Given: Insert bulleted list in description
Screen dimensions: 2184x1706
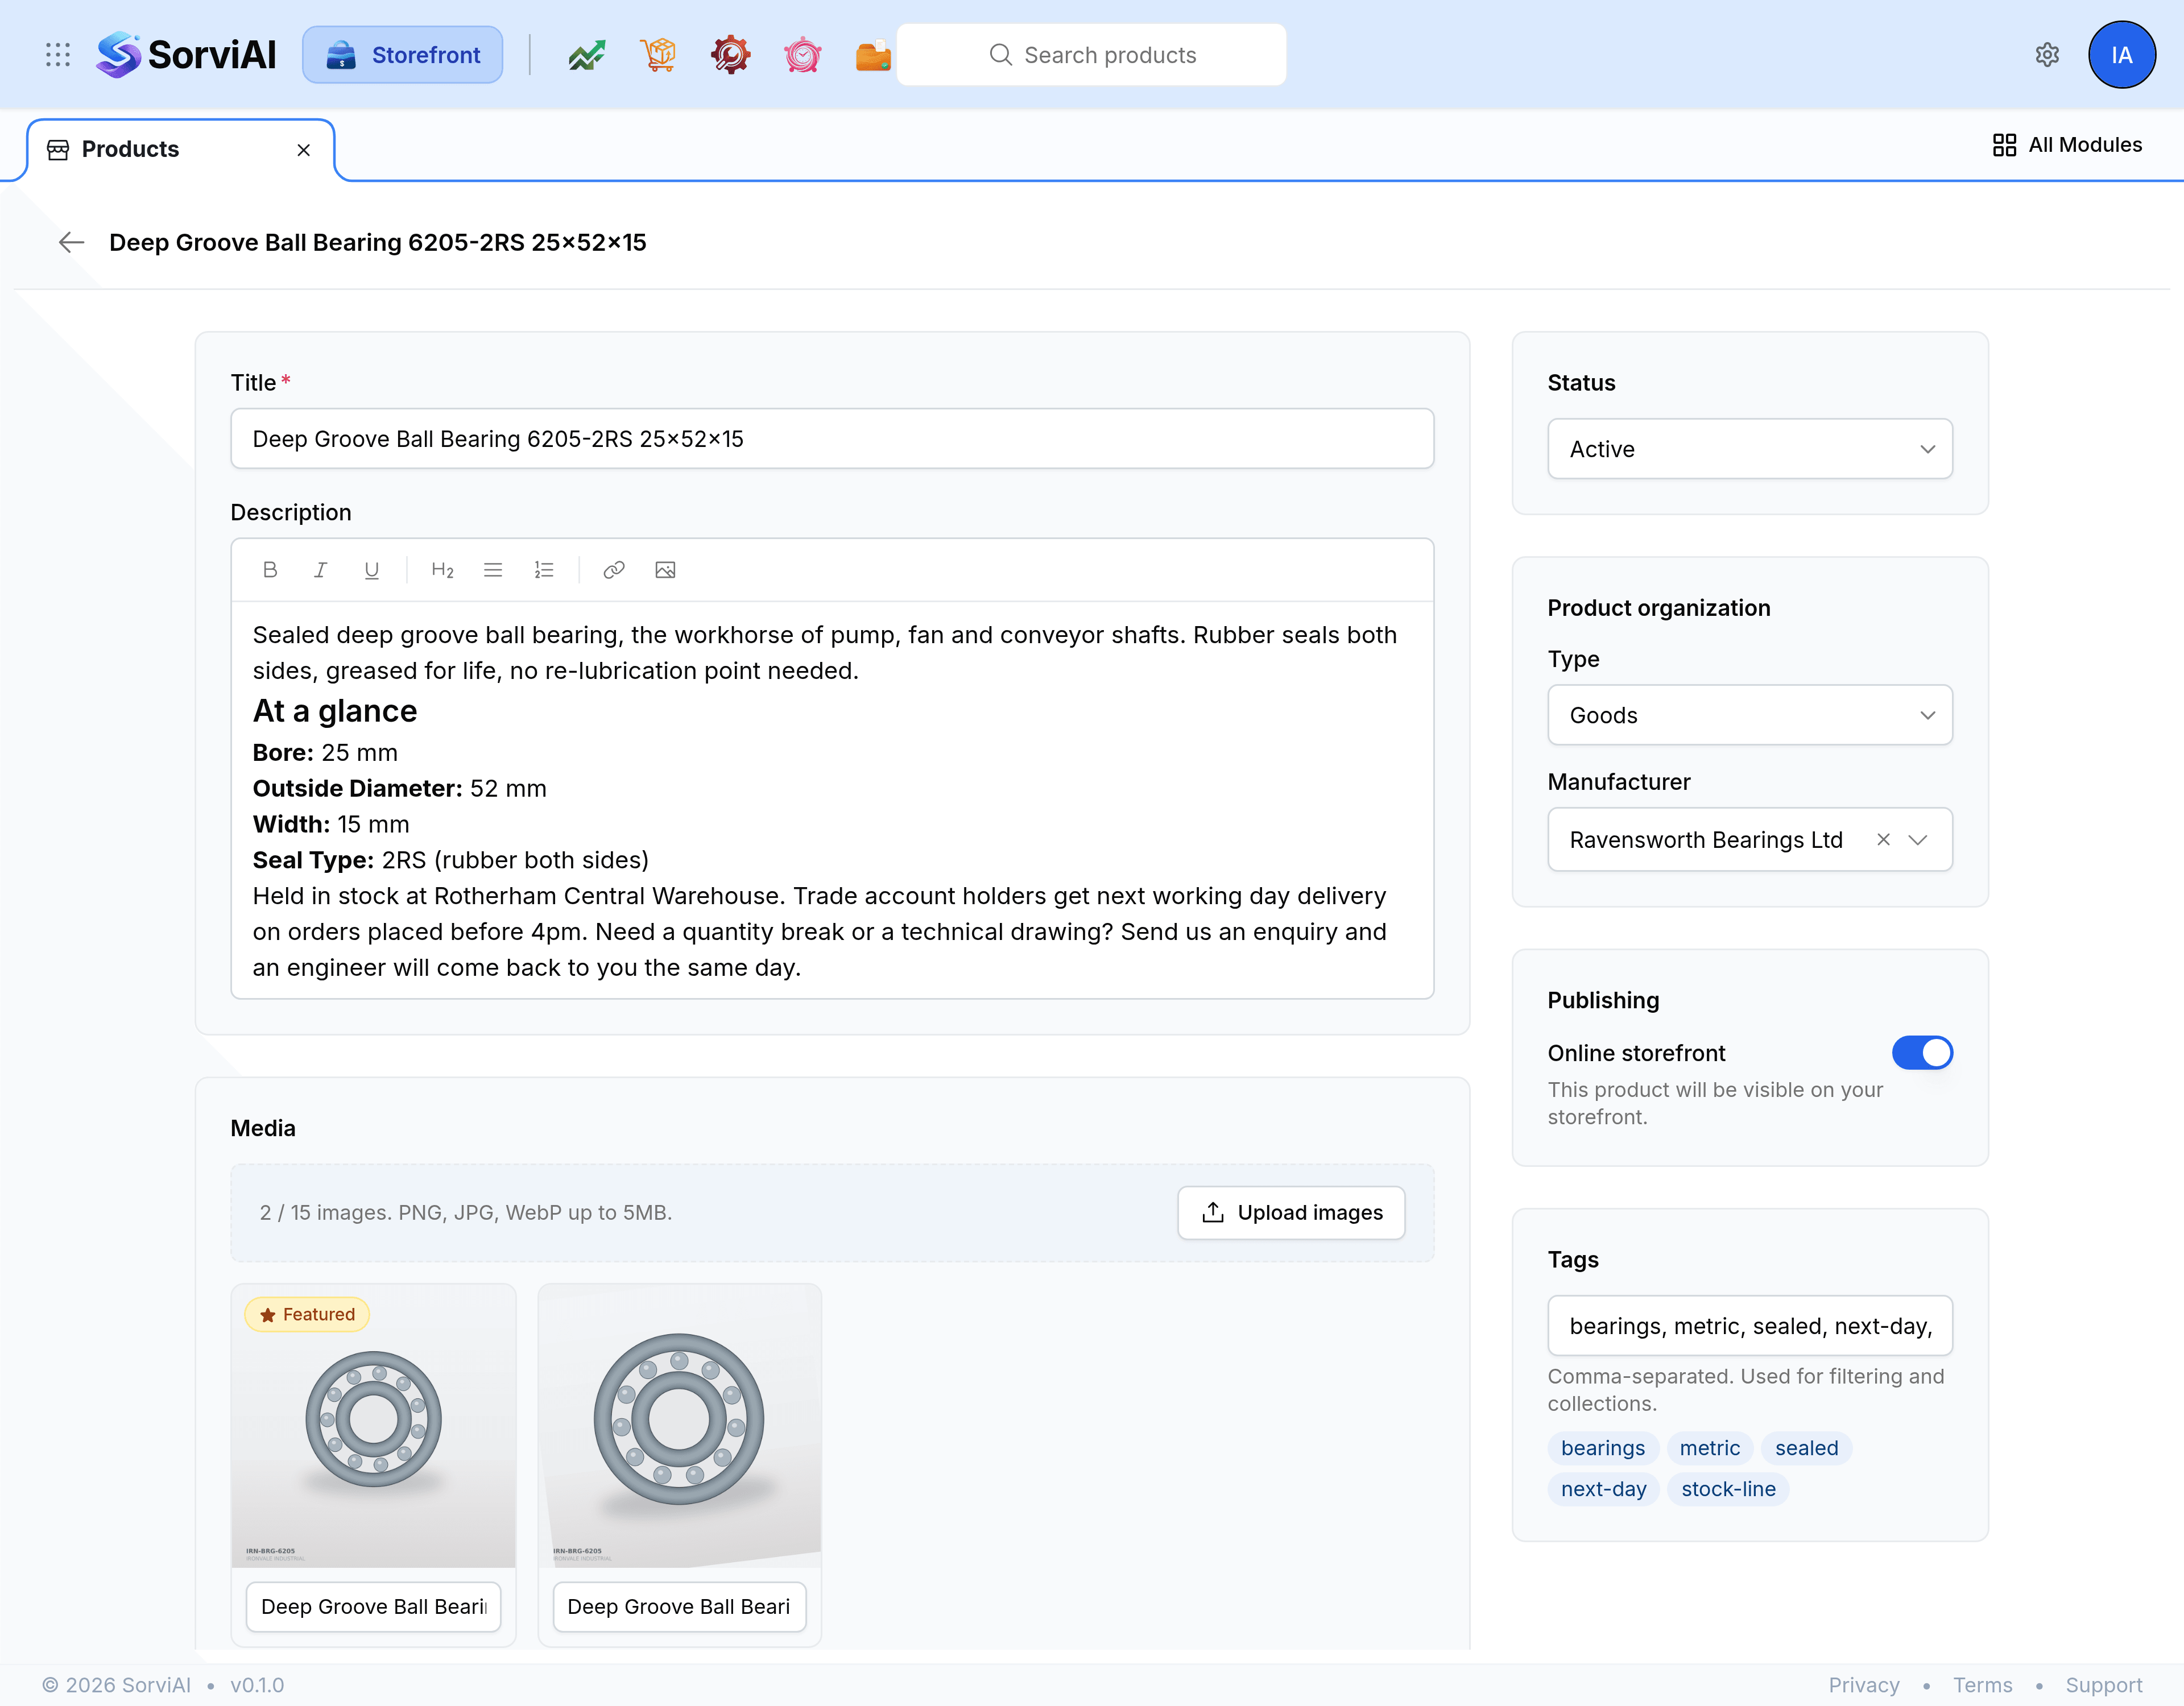Looking at the screenshot, I should tap(493, 570).
